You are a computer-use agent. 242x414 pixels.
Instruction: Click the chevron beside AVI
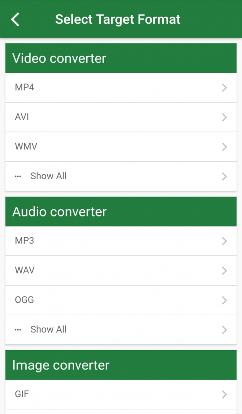225,117
